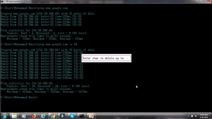The image size is (212, 119).
Task: Click the 'Sent = 4, Received = 4' packets line
Action: [x=47, y=33]
